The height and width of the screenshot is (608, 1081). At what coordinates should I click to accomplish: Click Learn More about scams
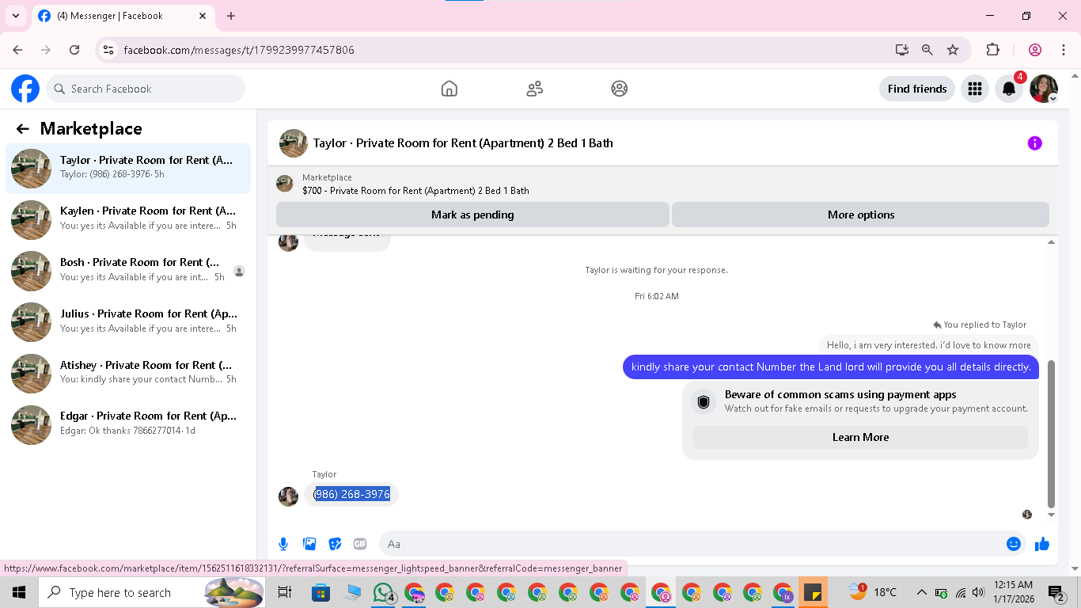coord(860,437)
